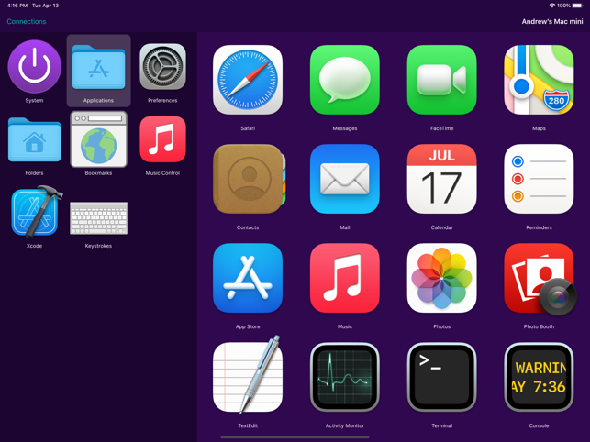
Task: Launch Contacts app
Action: coord(249,179)
